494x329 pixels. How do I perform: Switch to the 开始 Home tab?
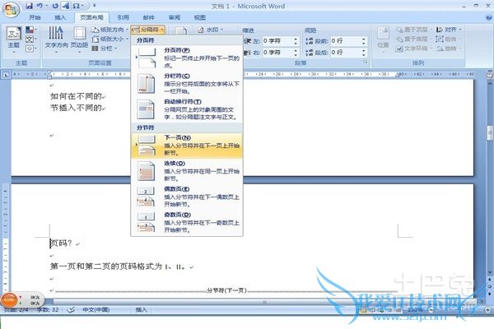35,17
